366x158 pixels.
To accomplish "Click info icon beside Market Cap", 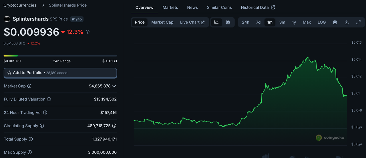I will point(29,86).
